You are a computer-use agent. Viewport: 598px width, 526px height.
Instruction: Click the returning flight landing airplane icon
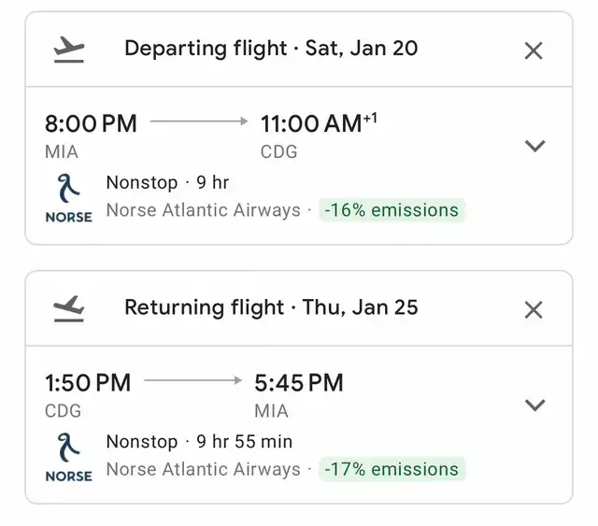(68, 308)
